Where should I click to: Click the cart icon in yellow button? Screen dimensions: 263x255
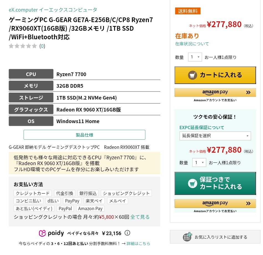[x=193, y=75]
